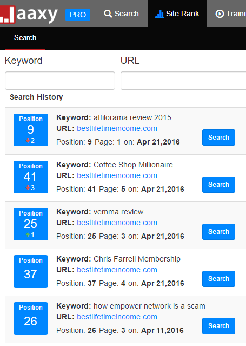
Task: Click the Position 37 badge
Action: [31, 271]
